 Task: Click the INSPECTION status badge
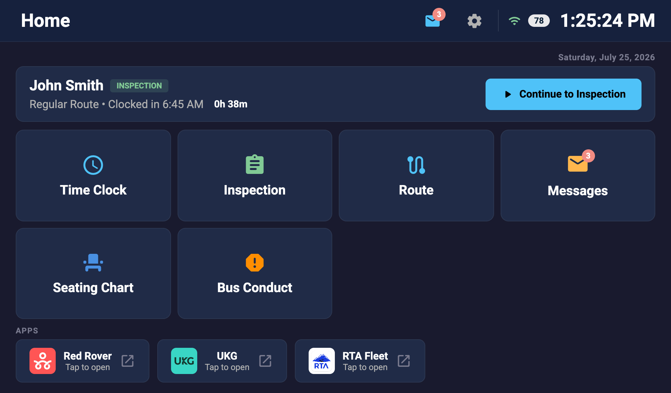pyautogui.click(x=139, y=86)
